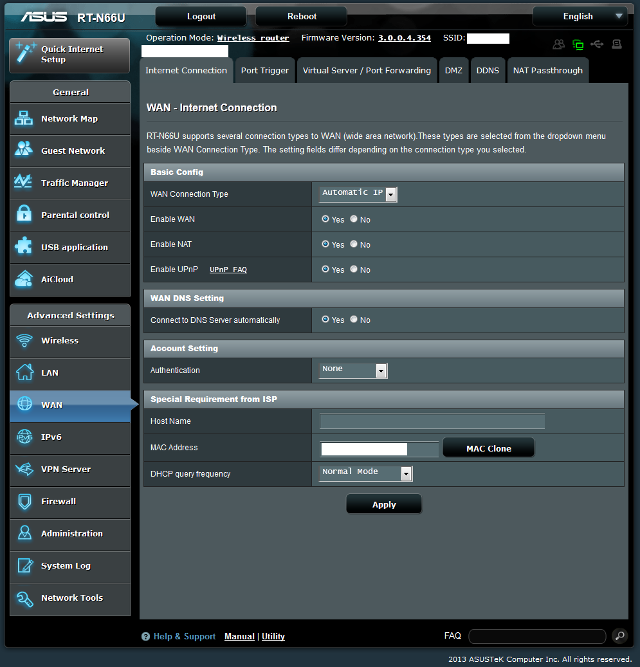Click the System Log notepad icon
Image resolution: width=640 pixels, height=667 pixels.
[25, 565]
